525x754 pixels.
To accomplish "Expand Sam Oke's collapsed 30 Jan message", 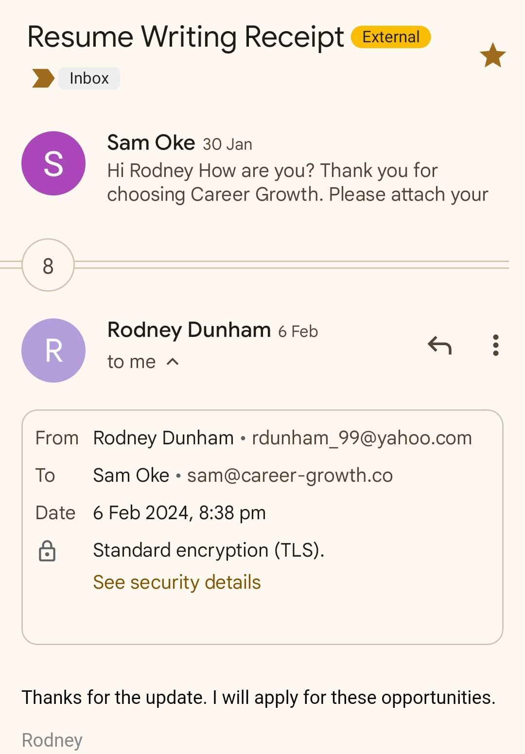I will 297,182.
